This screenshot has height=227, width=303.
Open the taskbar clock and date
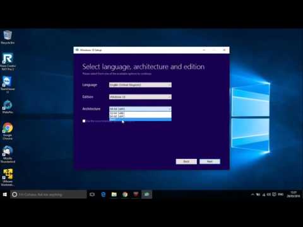click(294, 194)
